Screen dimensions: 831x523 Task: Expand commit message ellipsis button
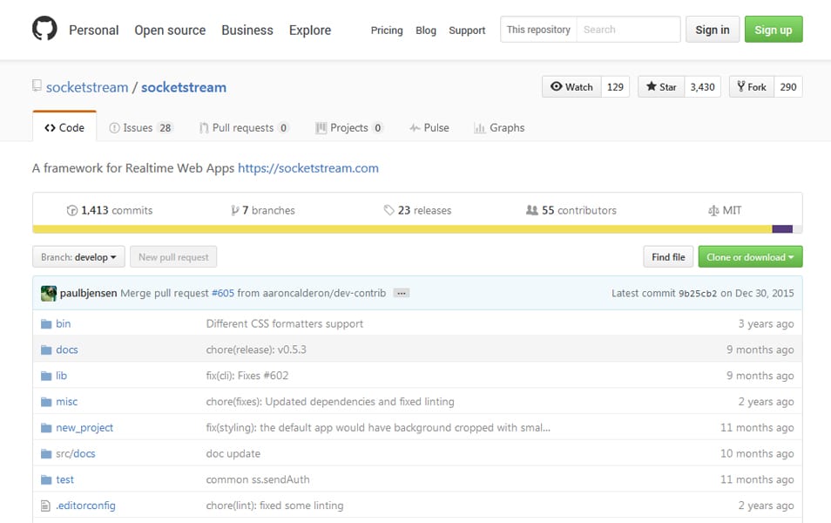click(x=402, y=294)
